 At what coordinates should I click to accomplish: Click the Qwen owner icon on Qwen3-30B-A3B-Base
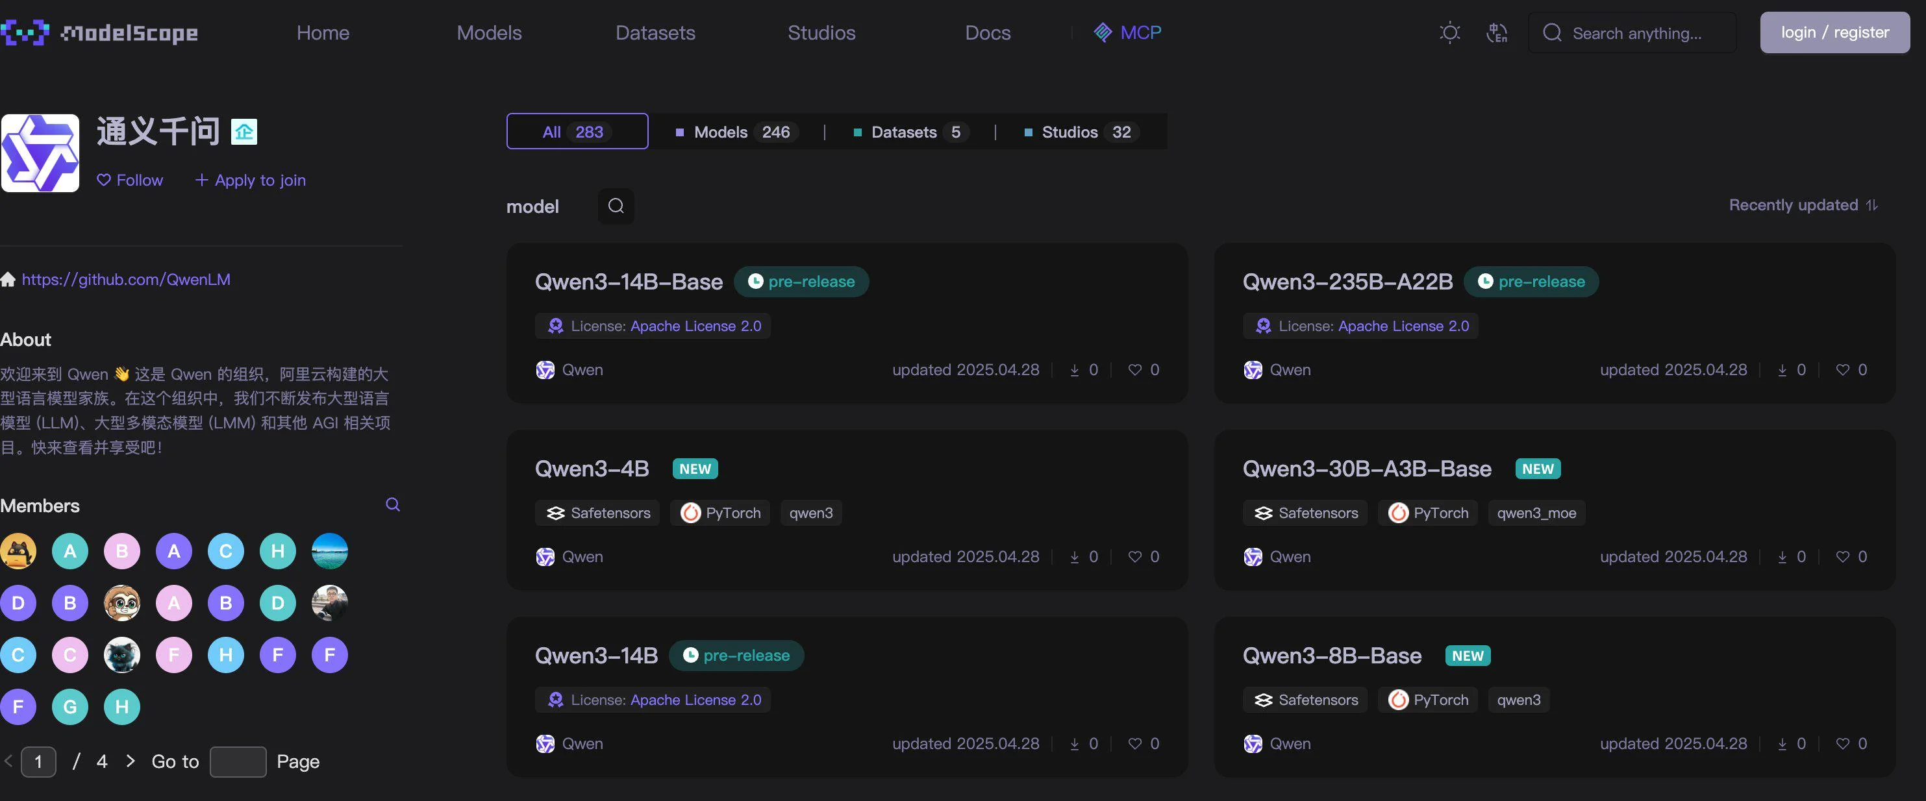pyautogui.click(x=1253, y=557)
